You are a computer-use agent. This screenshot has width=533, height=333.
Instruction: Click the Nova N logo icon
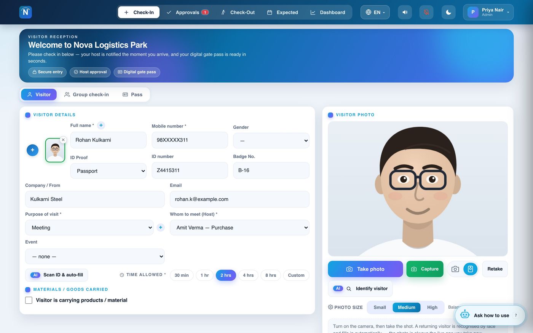click(26, 12)
